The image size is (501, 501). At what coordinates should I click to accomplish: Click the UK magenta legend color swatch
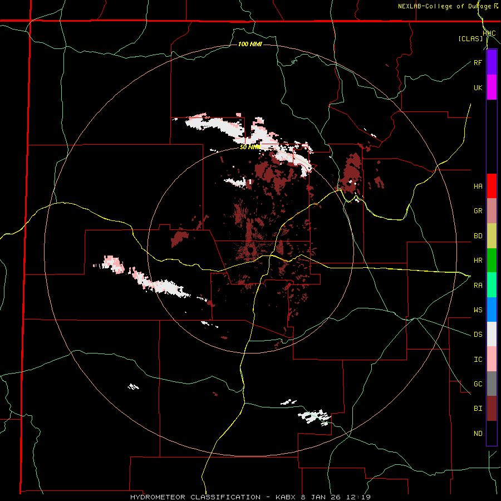492,87
